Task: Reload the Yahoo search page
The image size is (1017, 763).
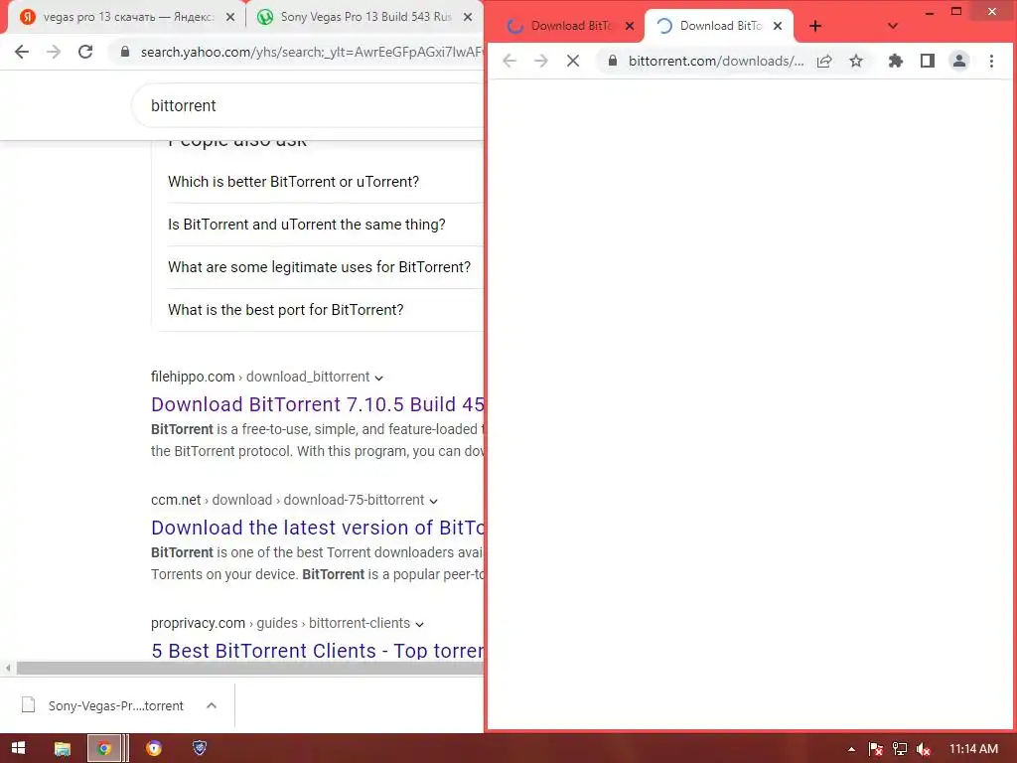Action: [85, 52]
